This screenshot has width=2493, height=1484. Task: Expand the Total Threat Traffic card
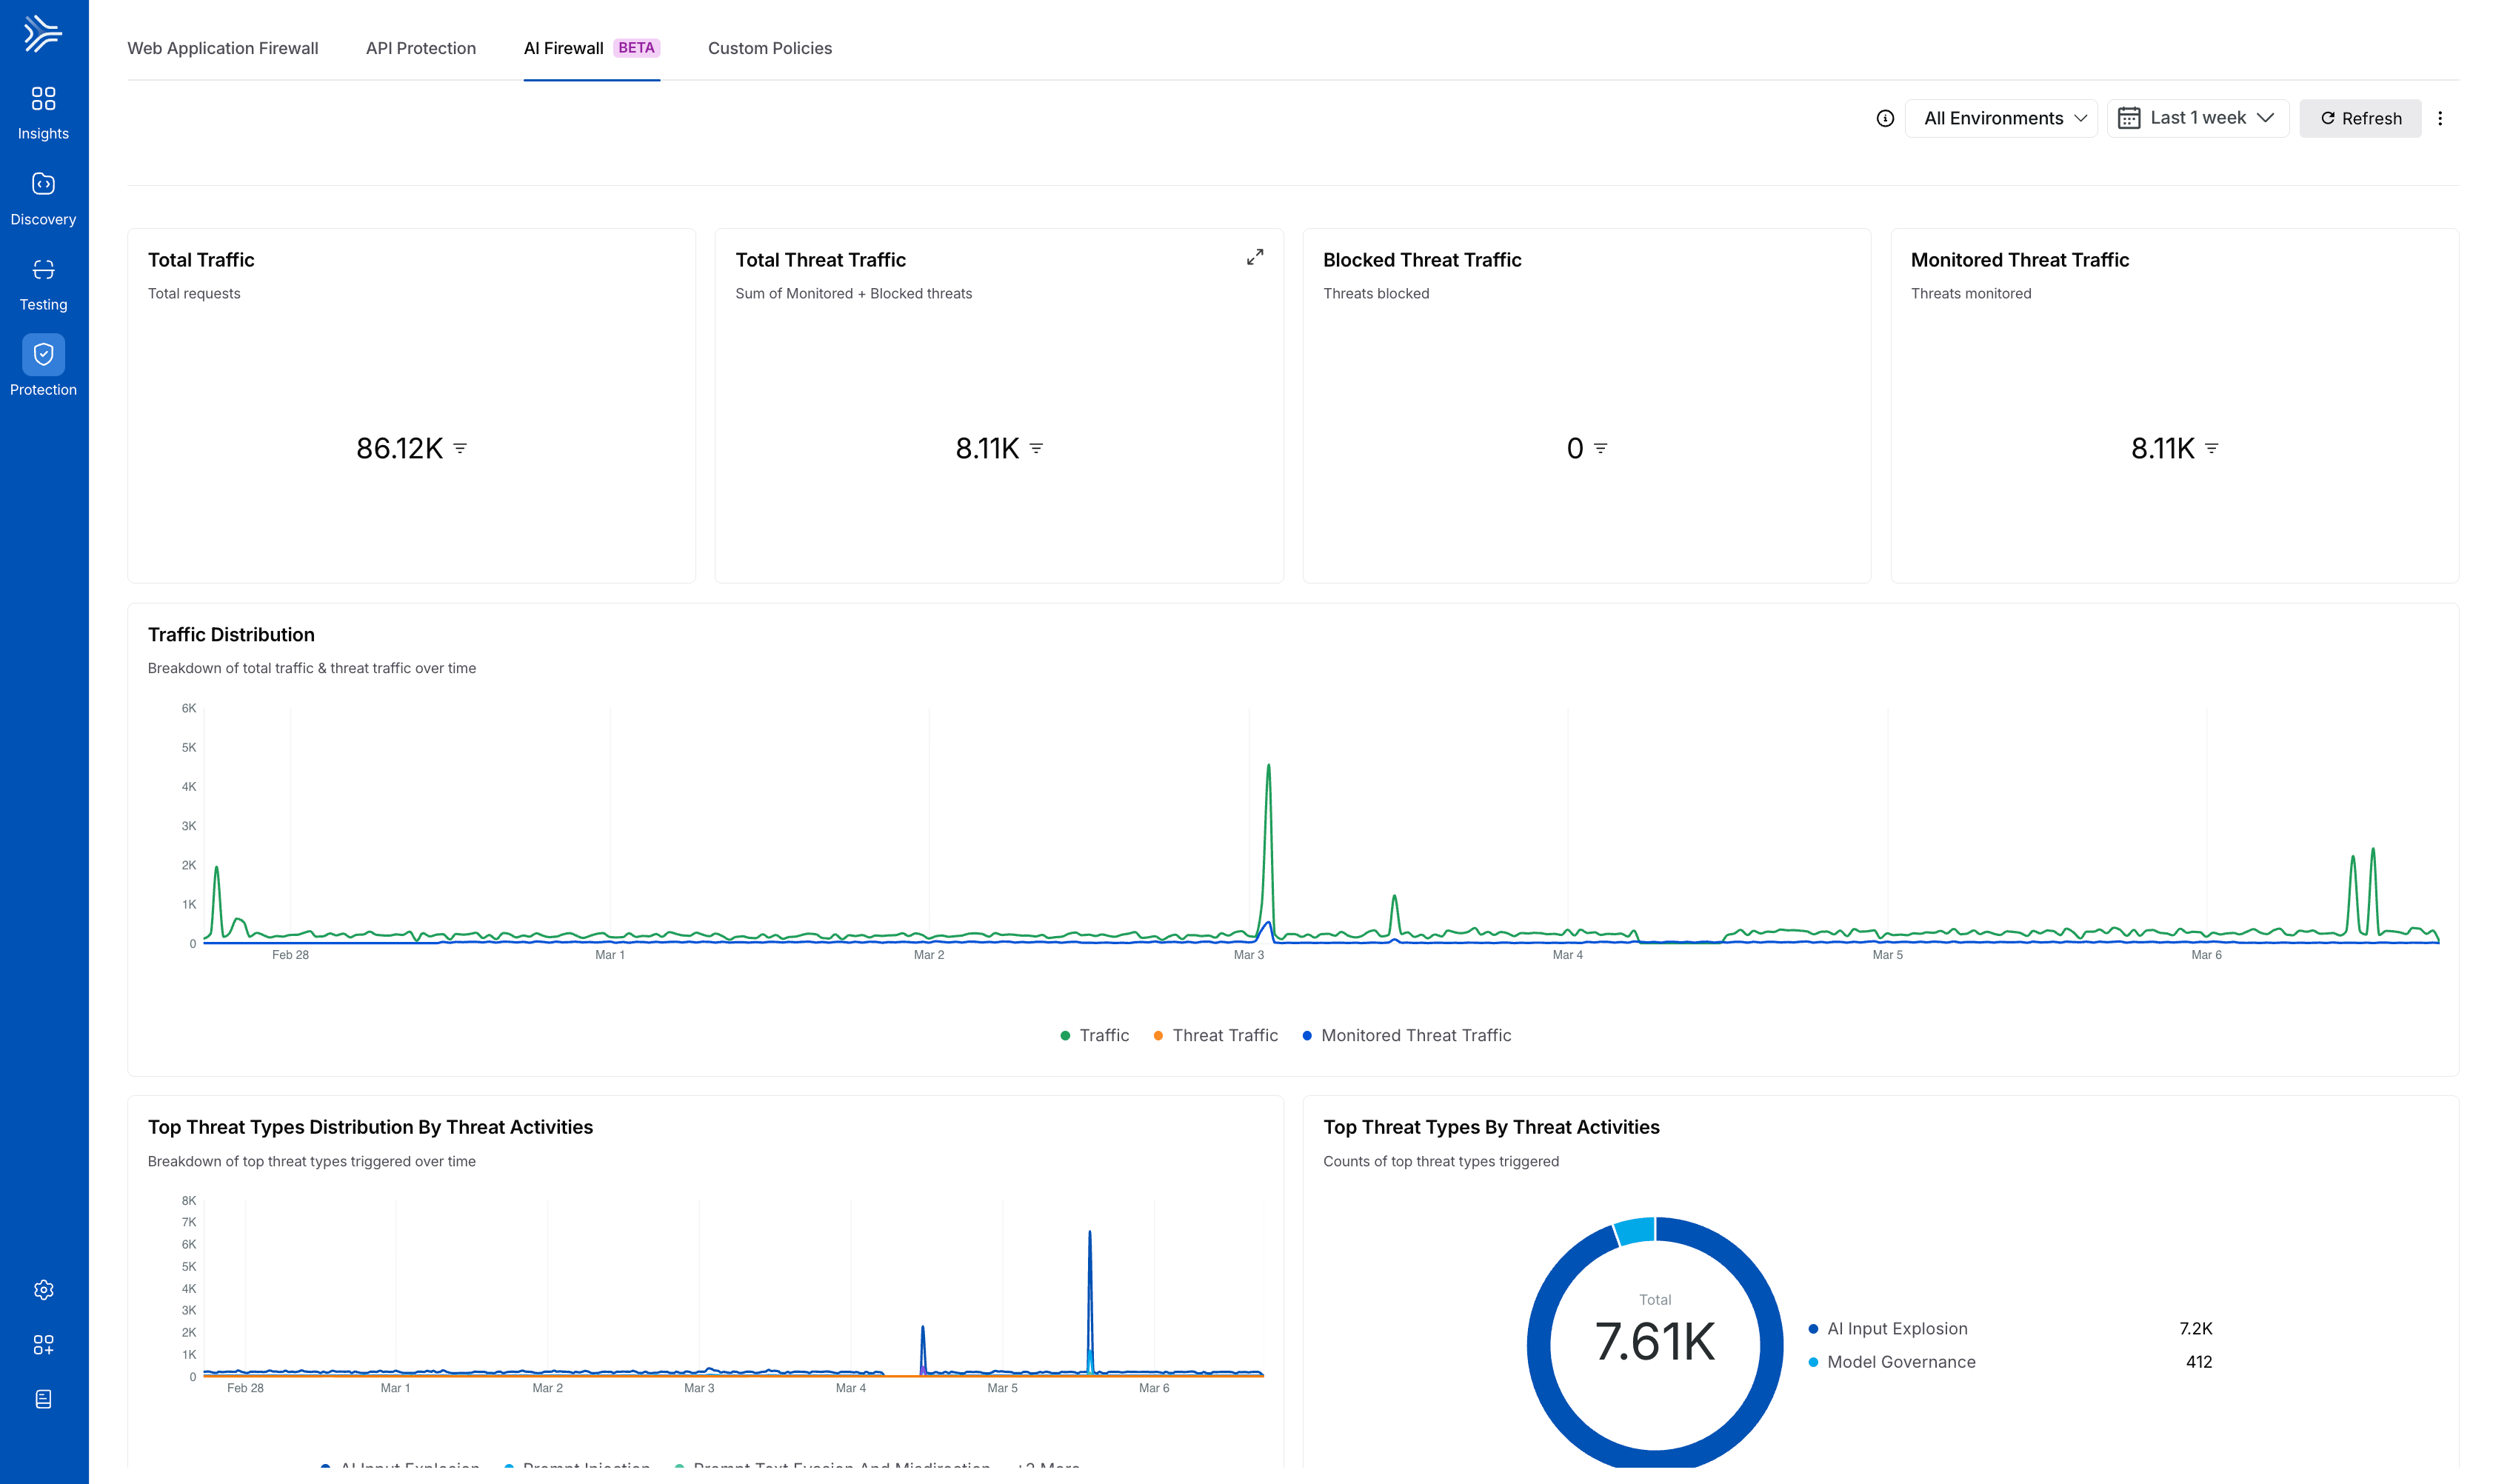click(x=1255, y=257)
